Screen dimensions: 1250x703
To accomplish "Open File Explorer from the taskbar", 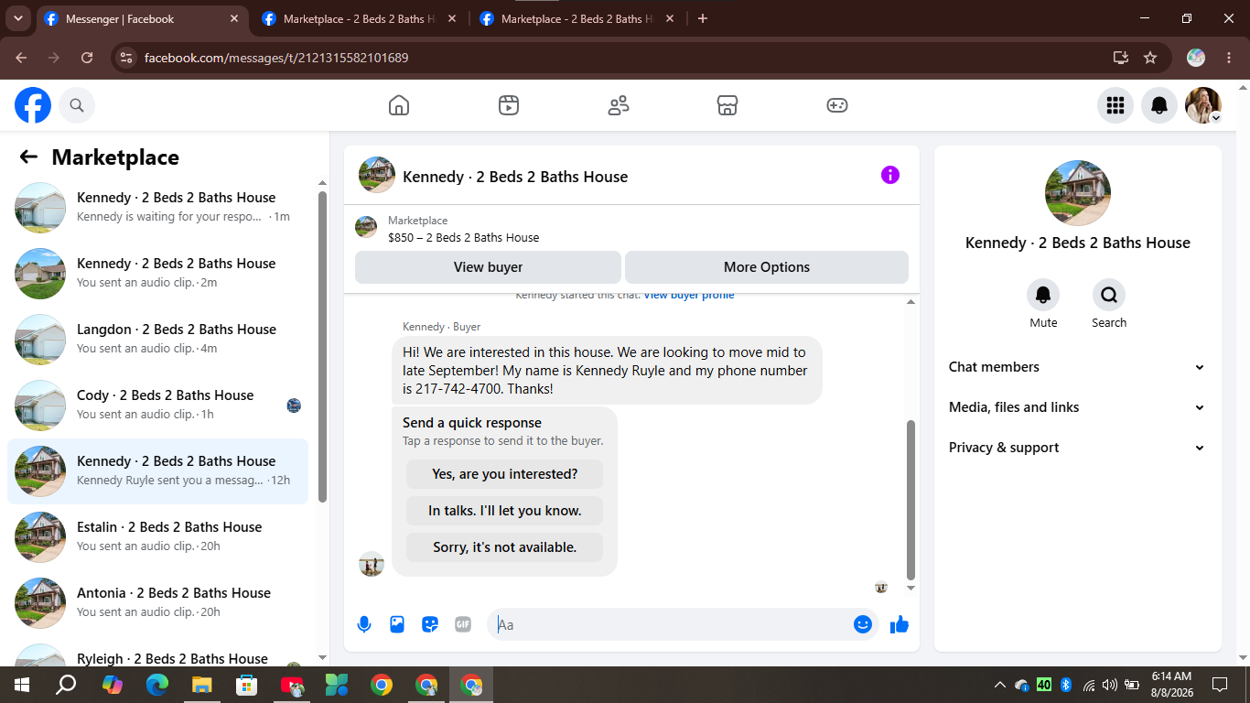I will click(x=201, y=685).
